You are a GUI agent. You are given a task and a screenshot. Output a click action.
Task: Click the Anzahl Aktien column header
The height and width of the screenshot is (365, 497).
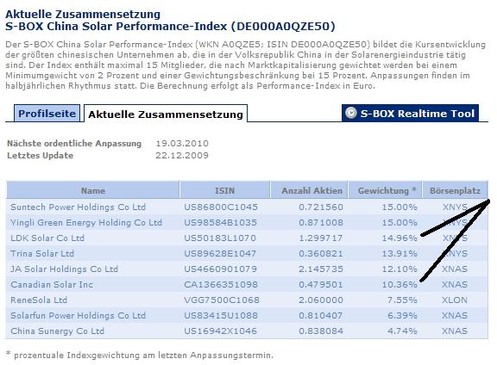click(311, 191)
